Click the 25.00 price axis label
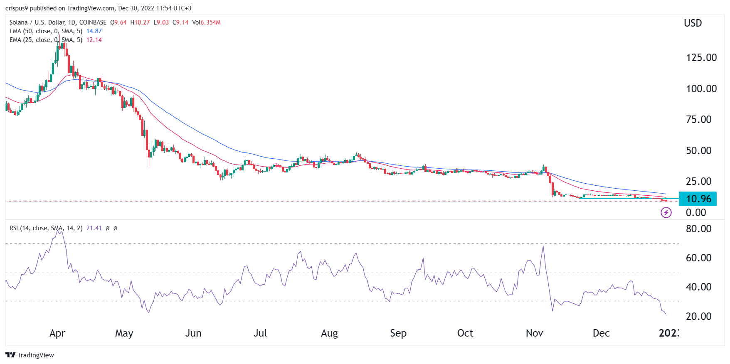The image size is (730, 364). click(x=699, y=181)
